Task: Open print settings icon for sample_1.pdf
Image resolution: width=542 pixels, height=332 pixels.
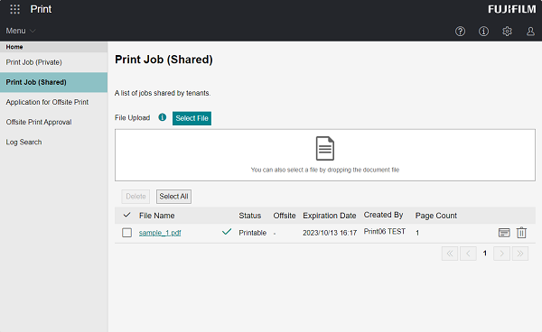Action: [504, 233]
